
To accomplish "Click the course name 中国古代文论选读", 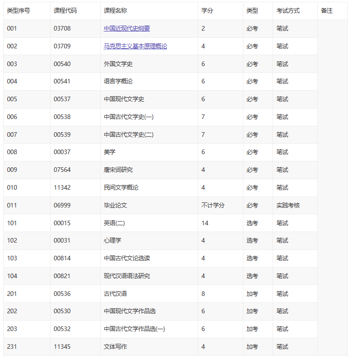I will click(127, 258).
